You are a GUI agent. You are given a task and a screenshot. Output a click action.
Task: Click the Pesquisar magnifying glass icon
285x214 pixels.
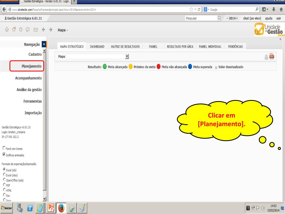pos(219,18)
